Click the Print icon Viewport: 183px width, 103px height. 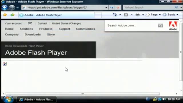pos(138,15)
